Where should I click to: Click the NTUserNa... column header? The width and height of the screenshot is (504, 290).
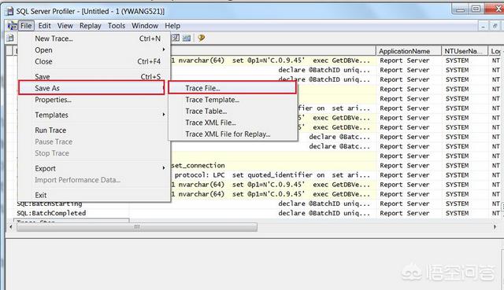point(465,51)
